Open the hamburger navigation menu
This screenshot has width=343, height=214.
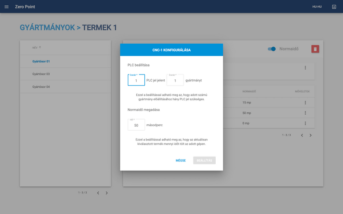(x=6, y=7)
